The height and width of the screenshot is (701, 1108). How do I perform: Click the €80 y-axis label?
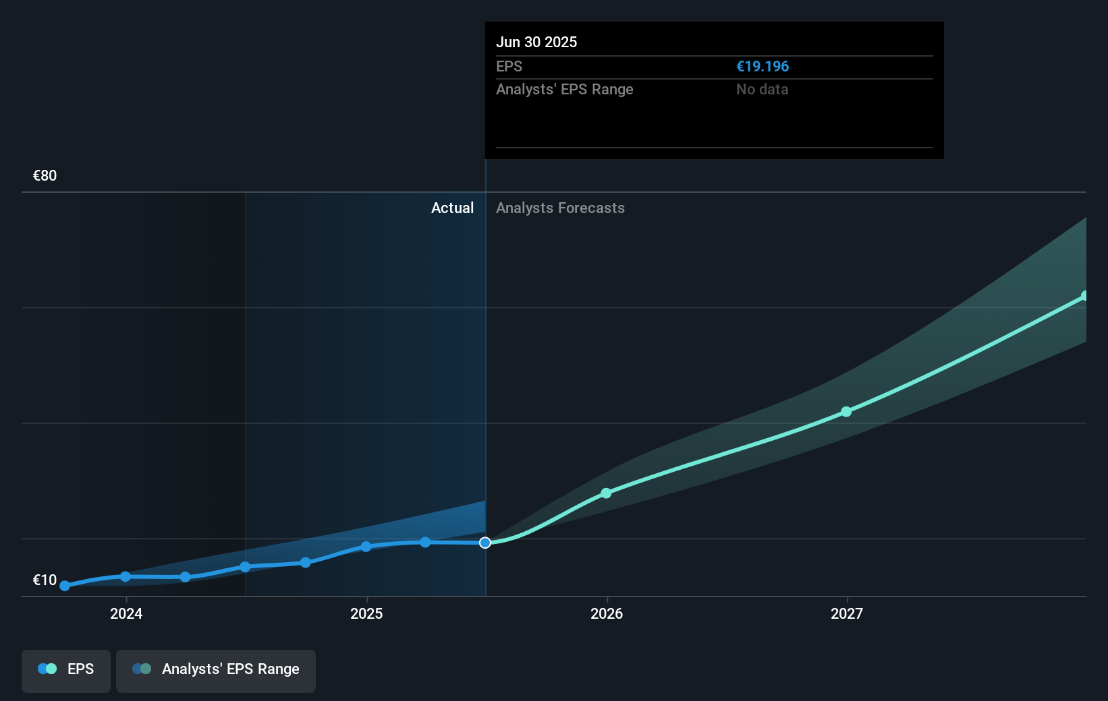45,175
